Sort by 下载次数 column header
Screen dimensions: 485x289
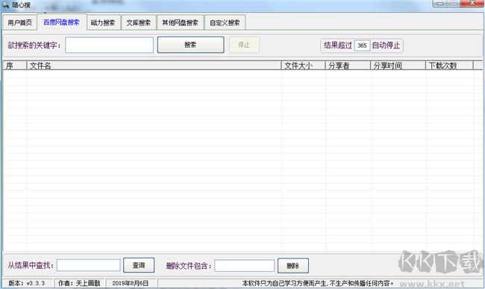tap(449, 66)
